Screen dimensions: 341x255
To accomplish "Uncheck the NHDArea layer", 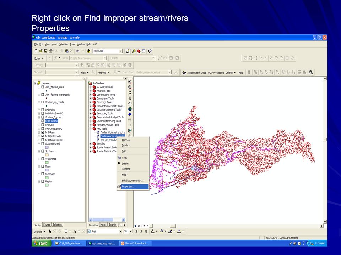I will (43, 132).
